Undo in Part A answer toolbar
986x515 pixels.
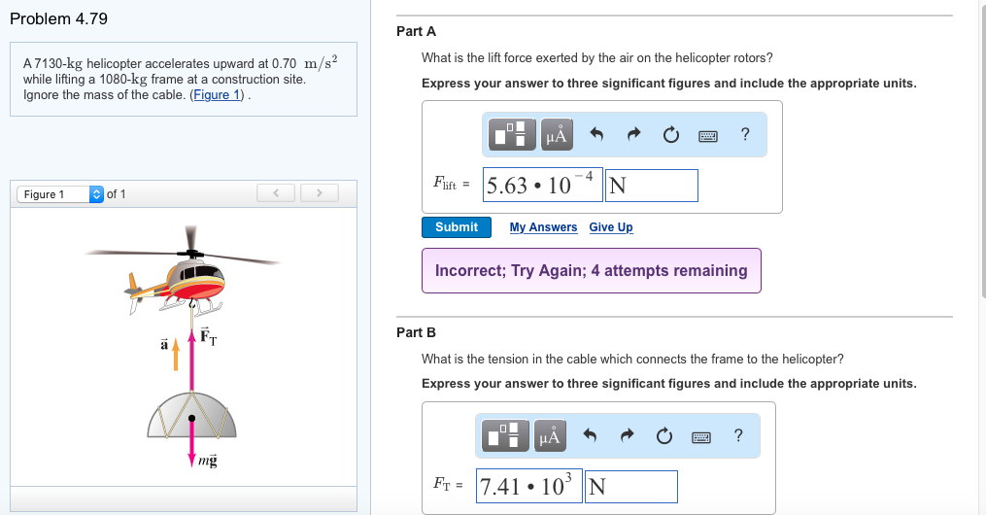596,134
